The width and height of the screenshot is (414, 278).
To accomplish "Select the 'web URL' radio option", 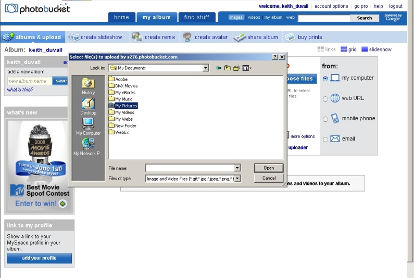I will point(325,98).
